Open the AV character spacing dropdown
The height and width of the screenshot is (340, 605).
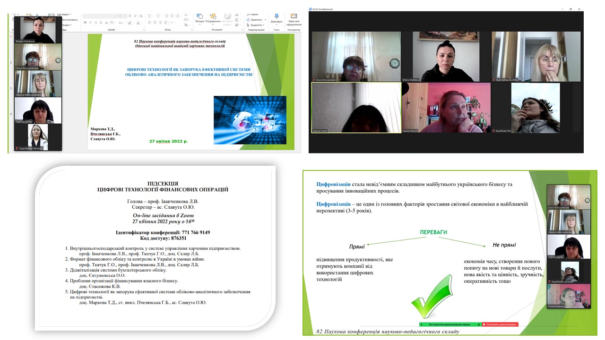coord(113,23)
